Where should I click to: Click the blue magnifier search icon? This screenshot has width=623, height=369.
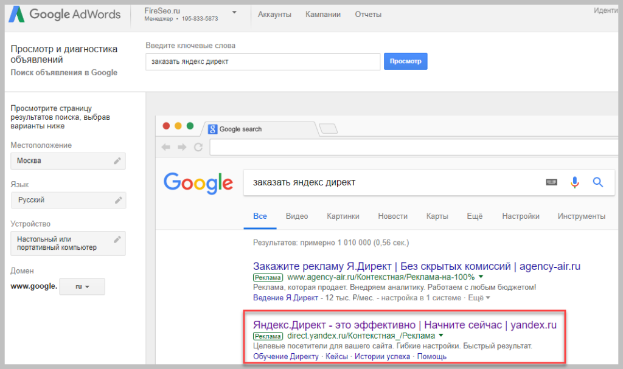click(597, 182)
